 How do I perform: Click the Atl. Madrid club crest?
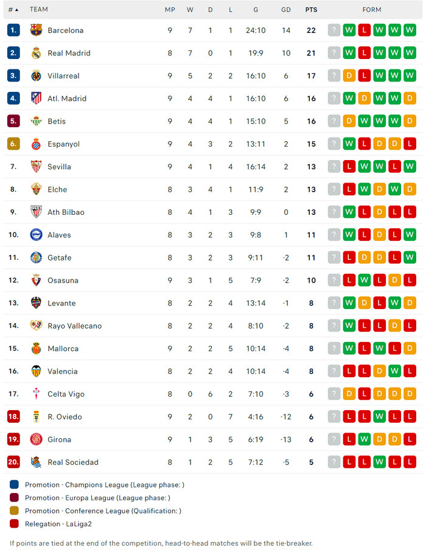click(37, 99)
